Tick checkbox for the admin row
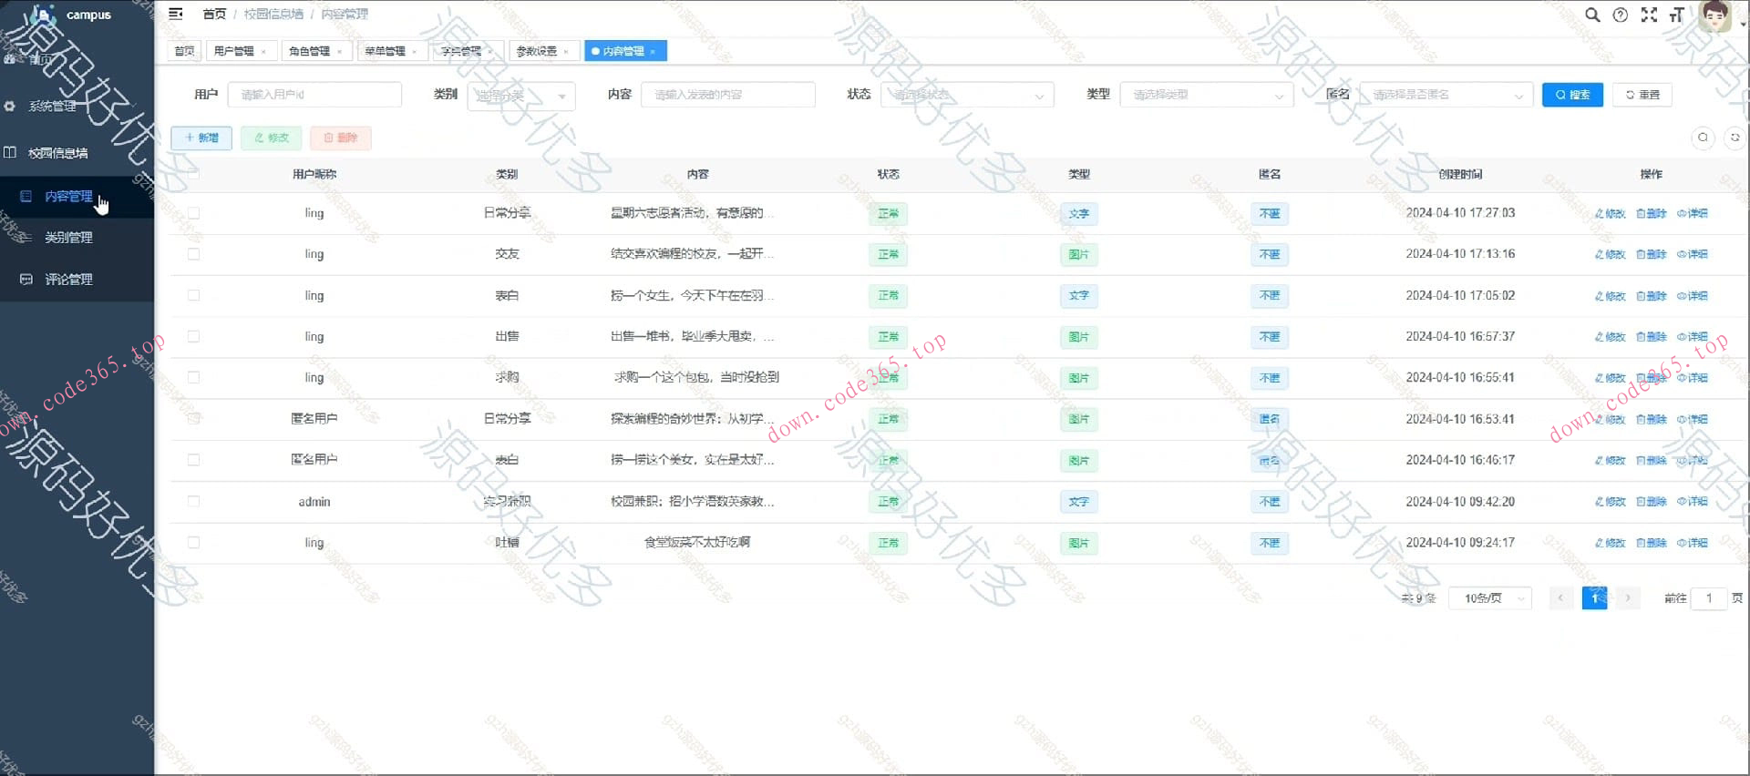The image size is (1750, 776). pyautogui.click(x=193, y=501)
